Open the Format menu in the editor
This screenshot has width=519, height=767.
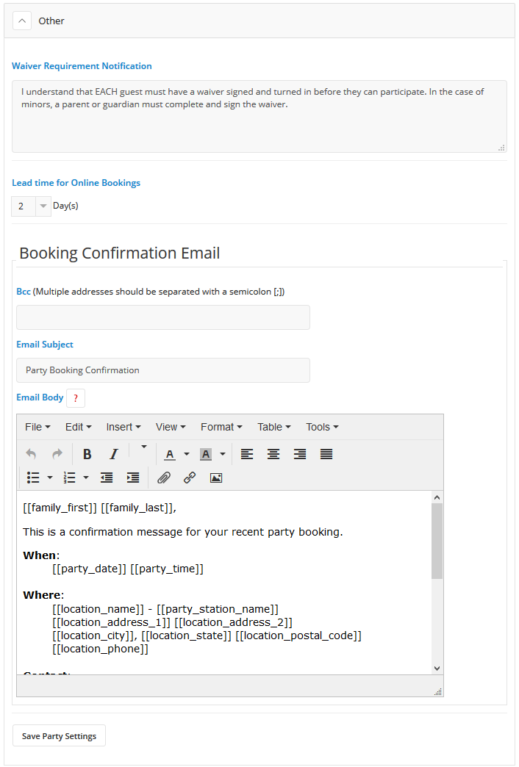pyautogui.click(x=221, y=427)
